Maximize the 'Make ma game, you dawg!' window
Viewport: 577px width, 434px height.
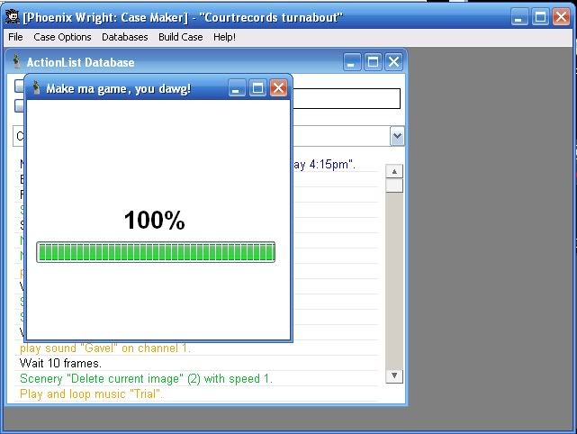pos(257,88)
